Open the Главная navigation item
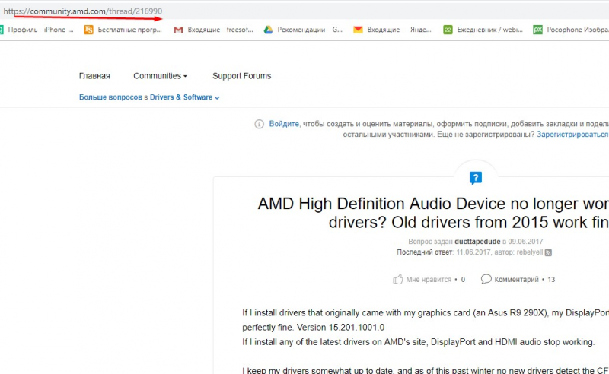Viewport: 609px width, 374px height. [x=94, y=76]
